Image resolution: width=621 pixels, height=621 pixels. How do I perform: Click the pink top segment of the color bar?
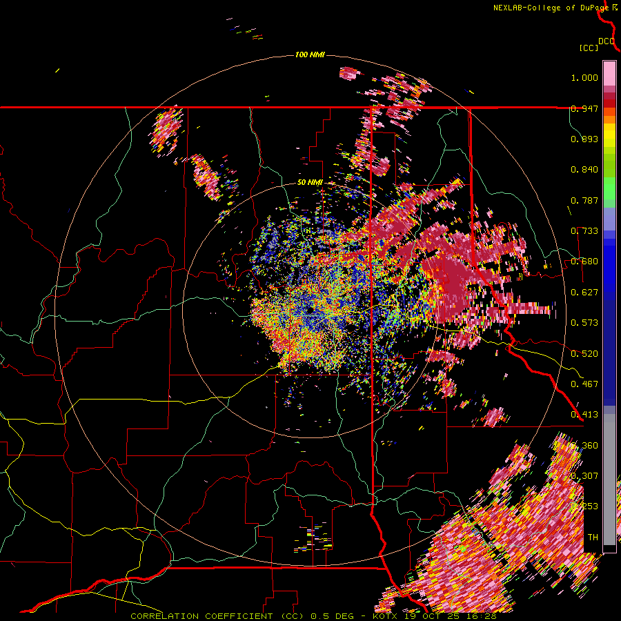(609, 73)
